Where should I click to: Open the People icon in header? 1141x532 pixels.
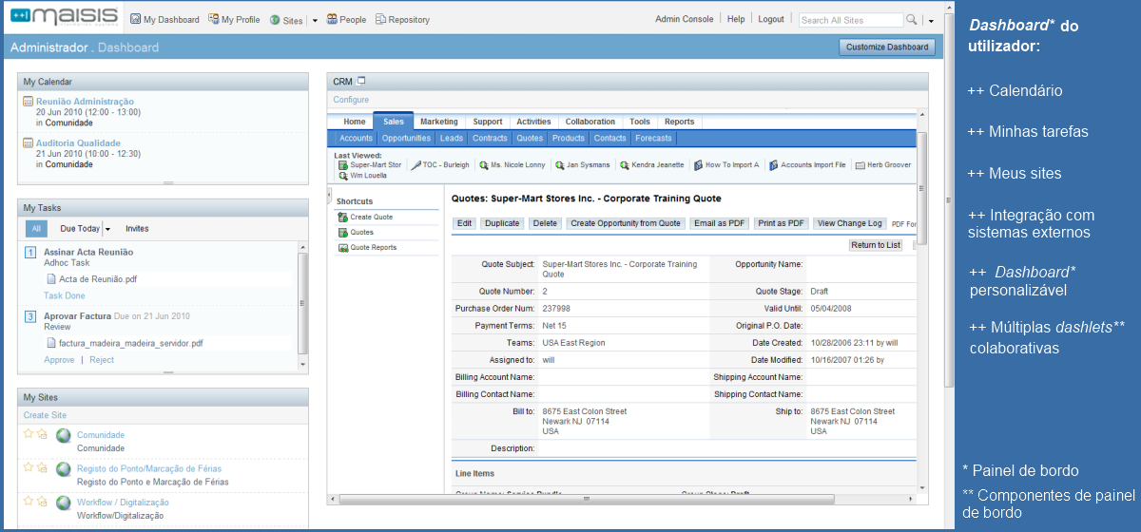tap(332, 19)
